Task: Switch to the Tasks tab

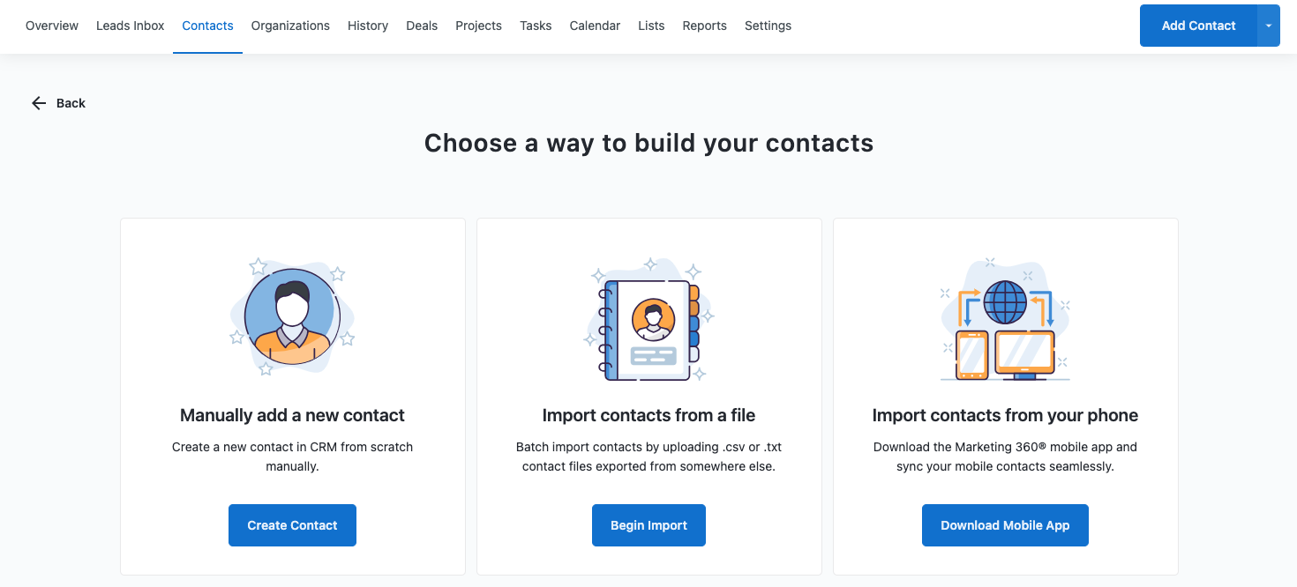Action: [x=536, y=26]
